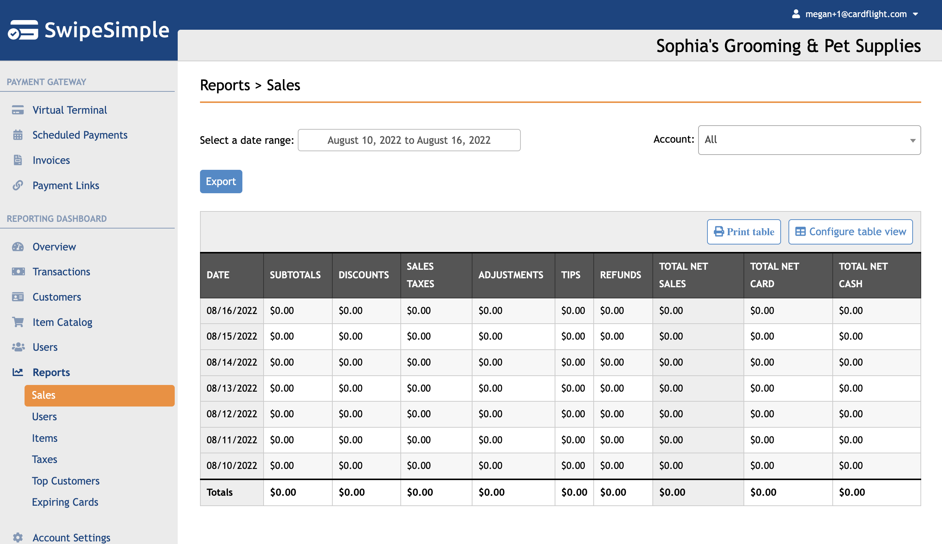This screenshot has height=544, width=942.
Task: Select Top Customers from the sidebar
Action: point(66,481)
